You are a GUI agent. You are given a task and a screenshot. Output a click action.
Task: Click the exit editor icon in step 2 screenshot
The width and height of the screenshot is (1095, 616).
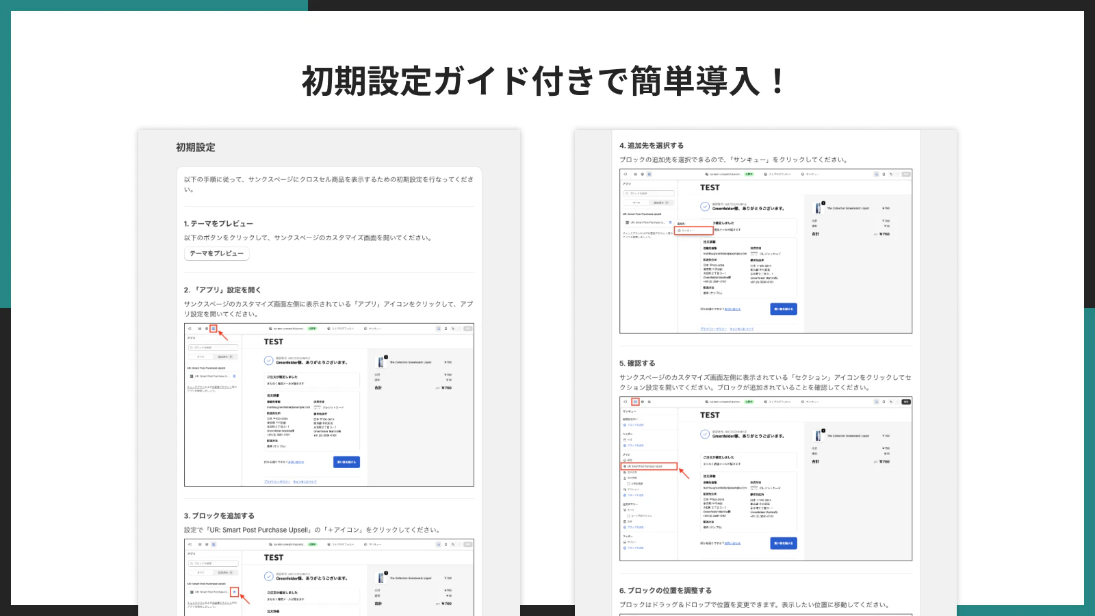190,329
